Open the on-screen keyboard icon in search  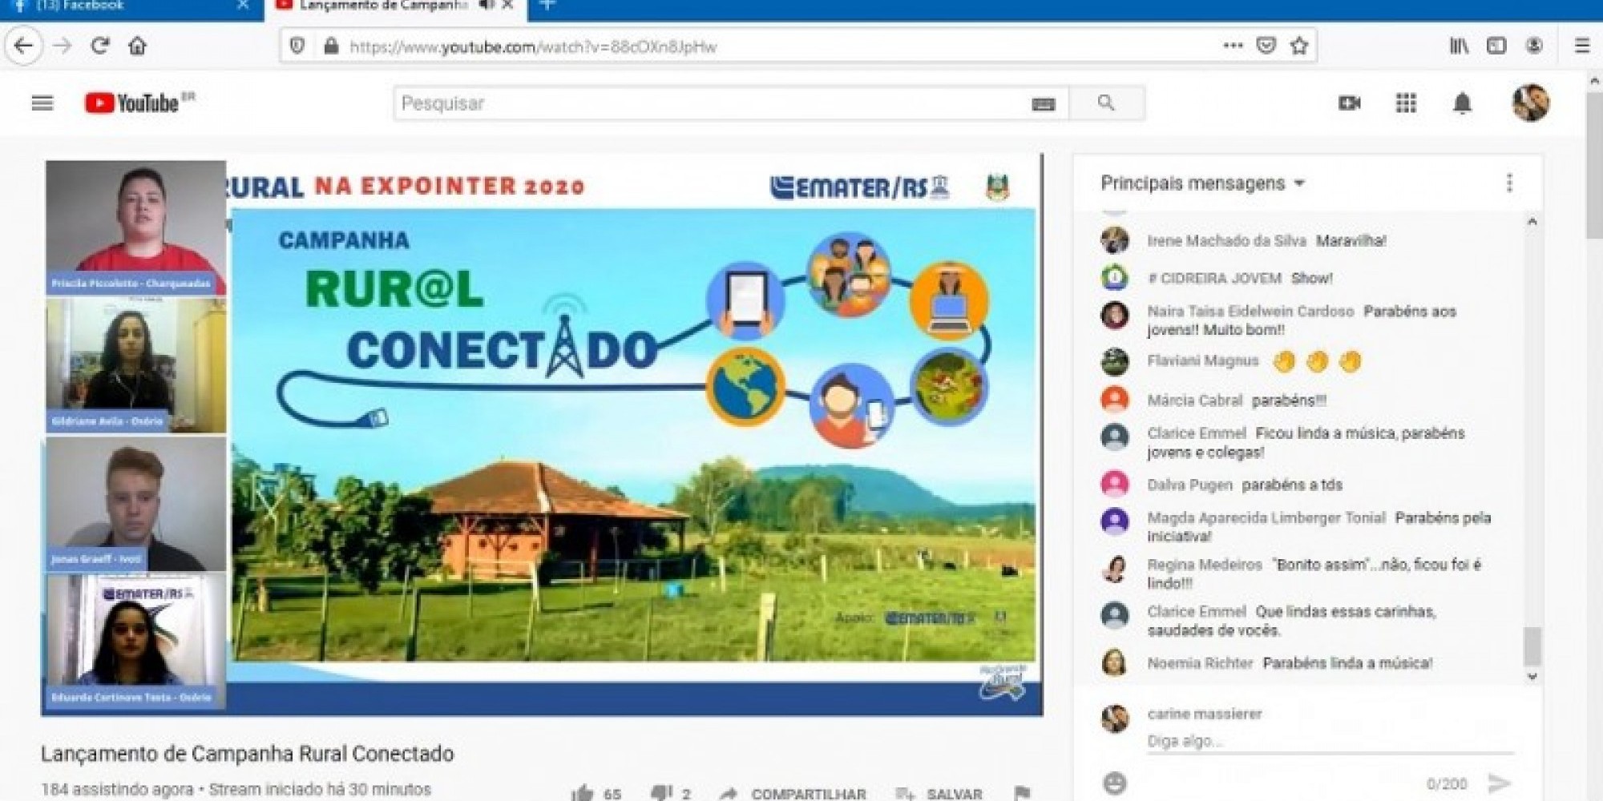[x=1043, y=104]
